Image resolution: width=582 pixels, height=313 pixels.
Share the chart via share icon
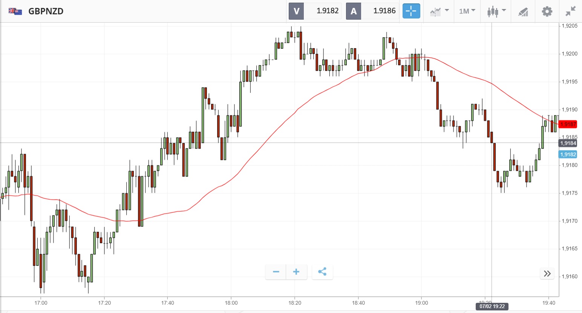coord(322,272)
